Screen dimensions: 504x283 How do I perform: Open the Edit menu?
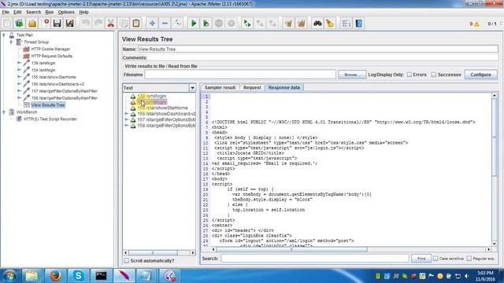coord(17,12)
